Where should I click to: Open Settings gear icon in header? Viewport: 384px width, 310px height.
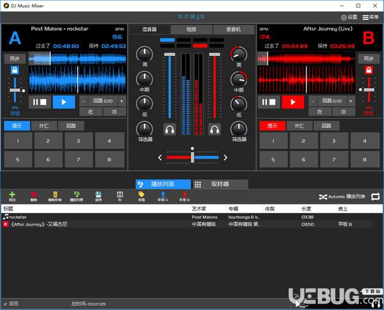click(344, 17)
